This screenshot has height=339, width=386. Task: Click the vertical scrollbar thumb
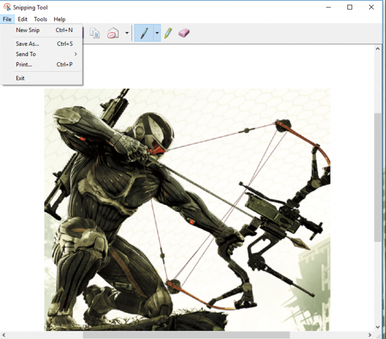[x=378, y=177]
